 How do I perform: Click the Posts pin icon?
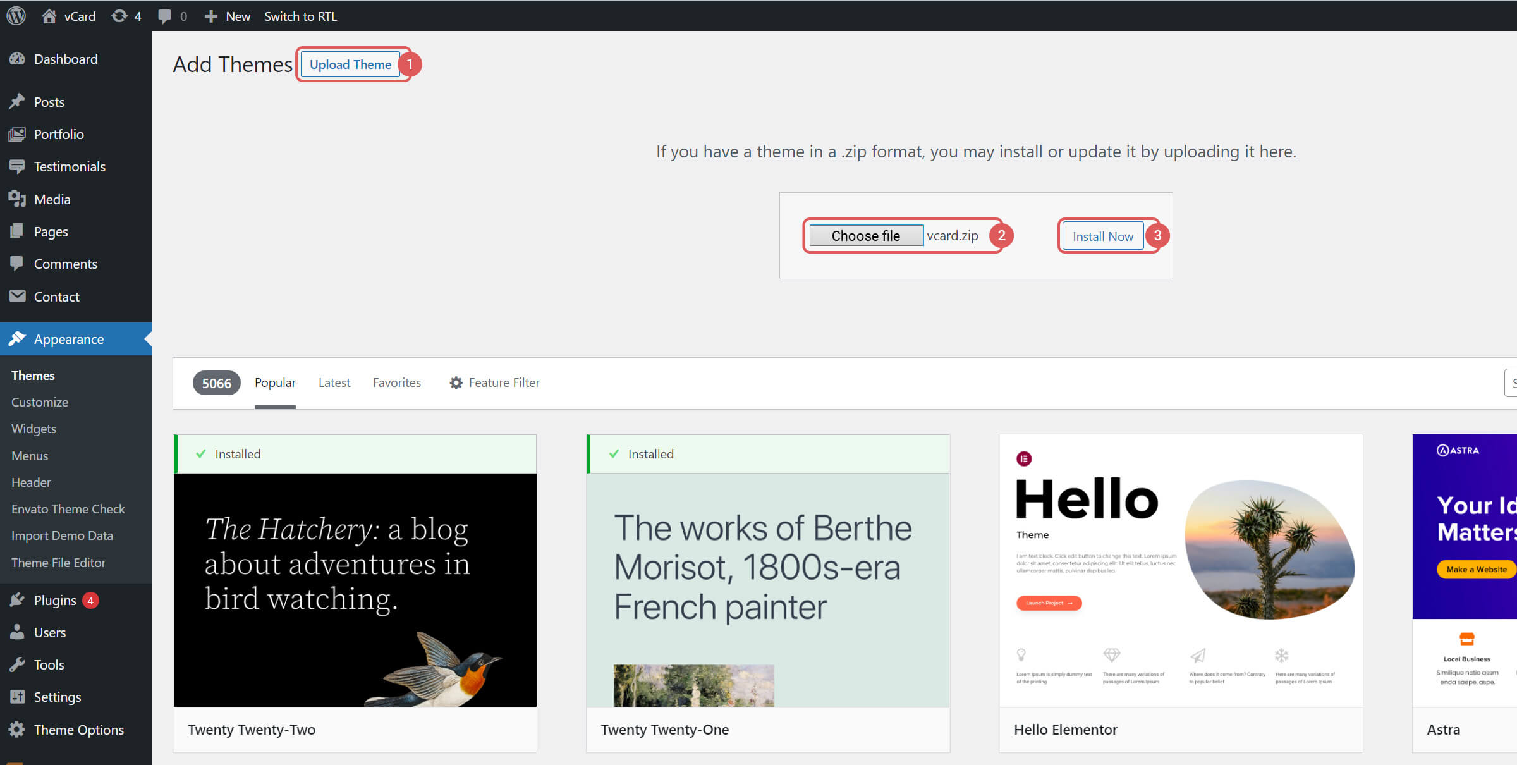click(17, 101)
